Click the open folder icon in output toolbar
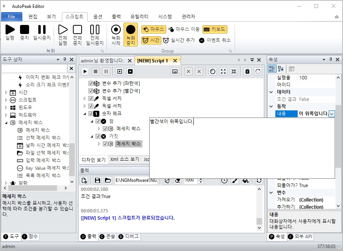Image resolution: width=343 pixels, height=251 pixels. (x=108, y=180)
